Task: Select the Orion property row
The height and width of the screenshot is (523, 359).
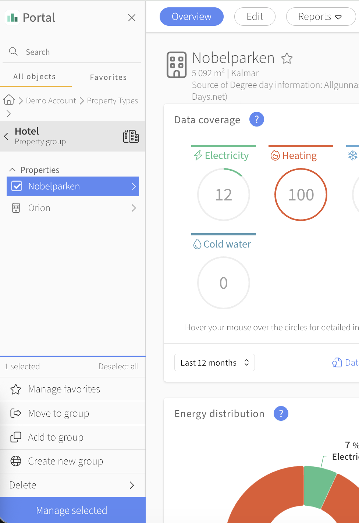Action: pos(73,208)
